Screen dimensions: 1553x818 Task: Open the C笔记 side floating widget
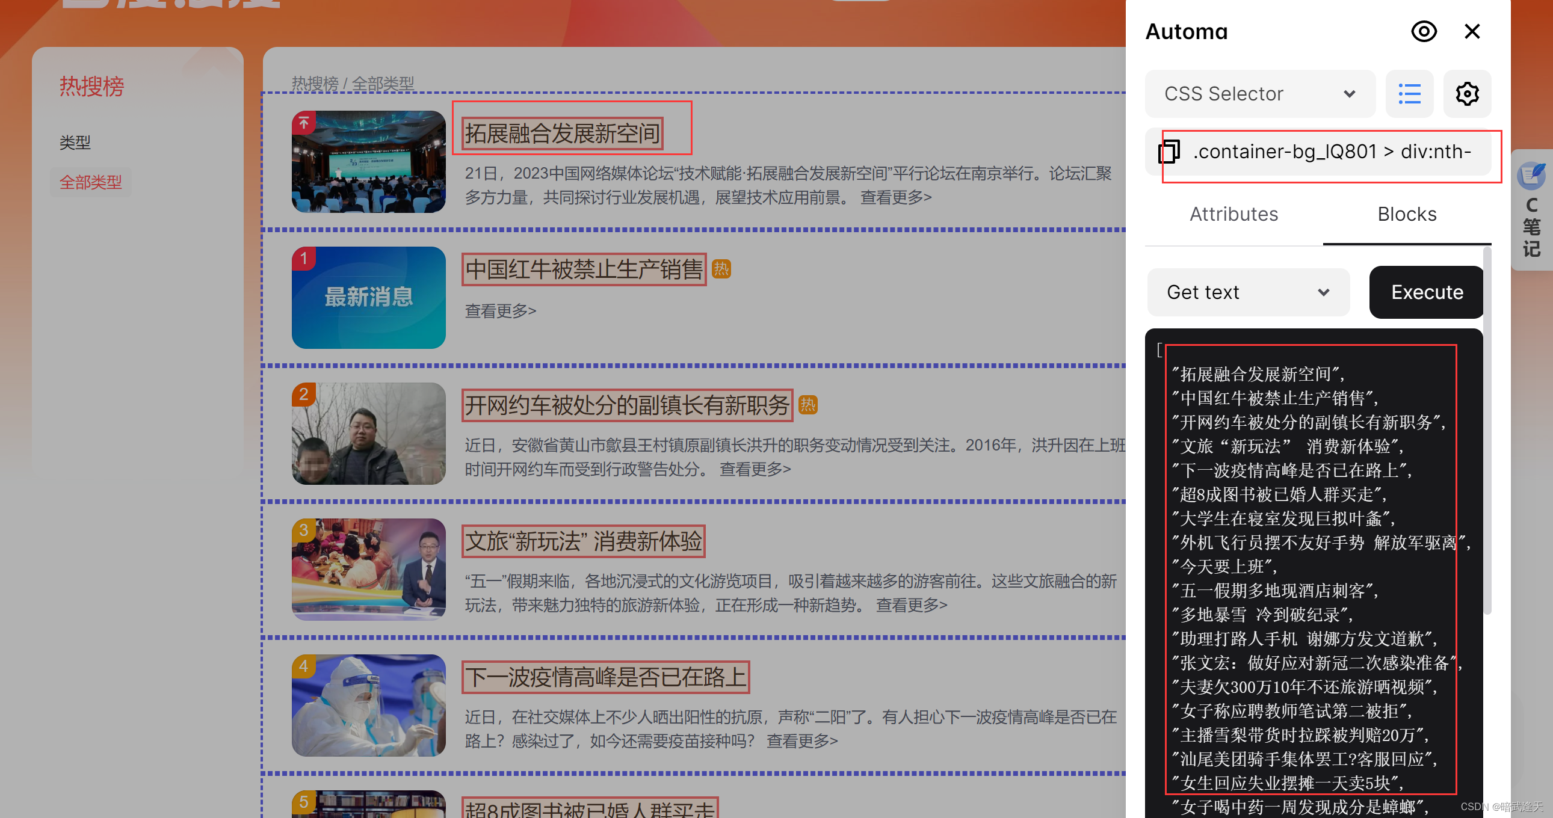[x=1531, y=210]
